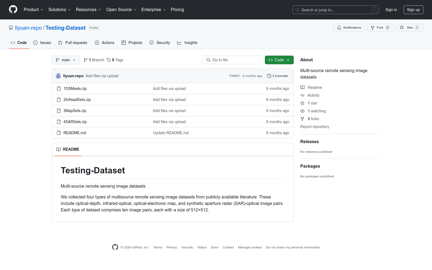Select the README tab
Viewport: 432px width, 270px height.
point(68,149)
